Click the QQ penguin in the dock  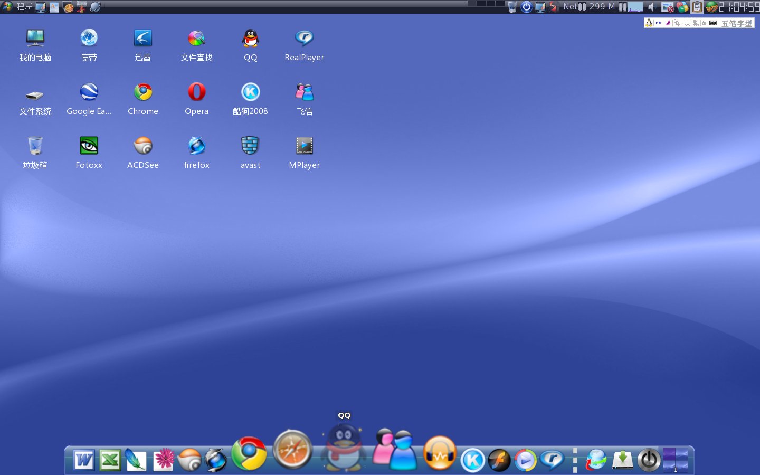(344, 448)
